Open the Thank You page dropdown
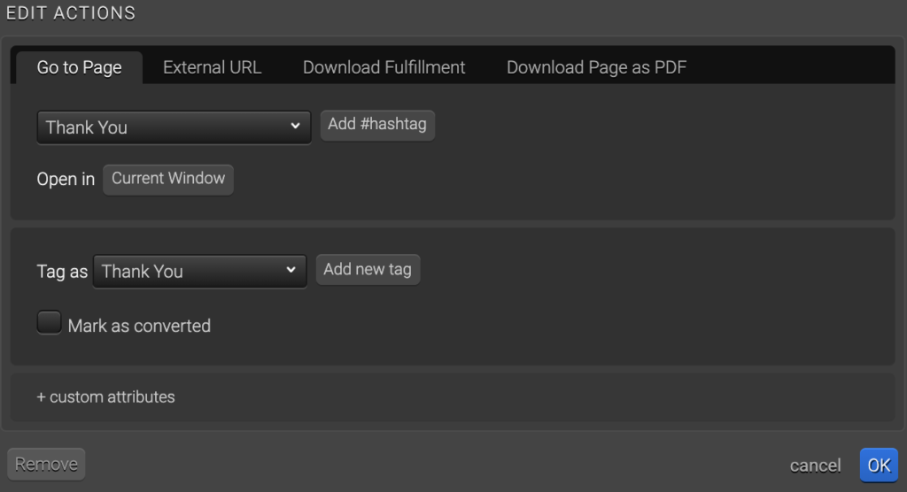This screenshot has height=492, width=907. point(164,127)
